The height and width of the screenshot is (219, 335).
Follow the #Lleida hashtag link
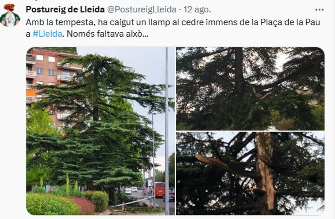coord(47,34)
